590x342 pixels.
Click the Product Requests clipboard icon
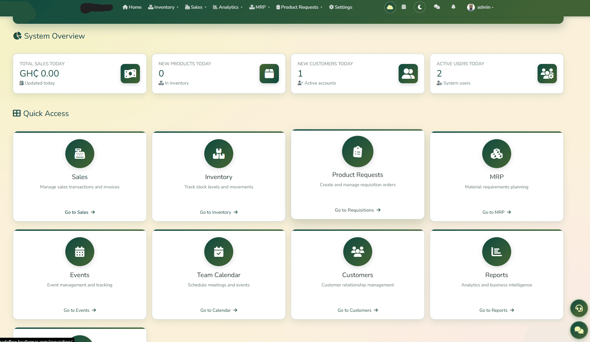point(358,151)
